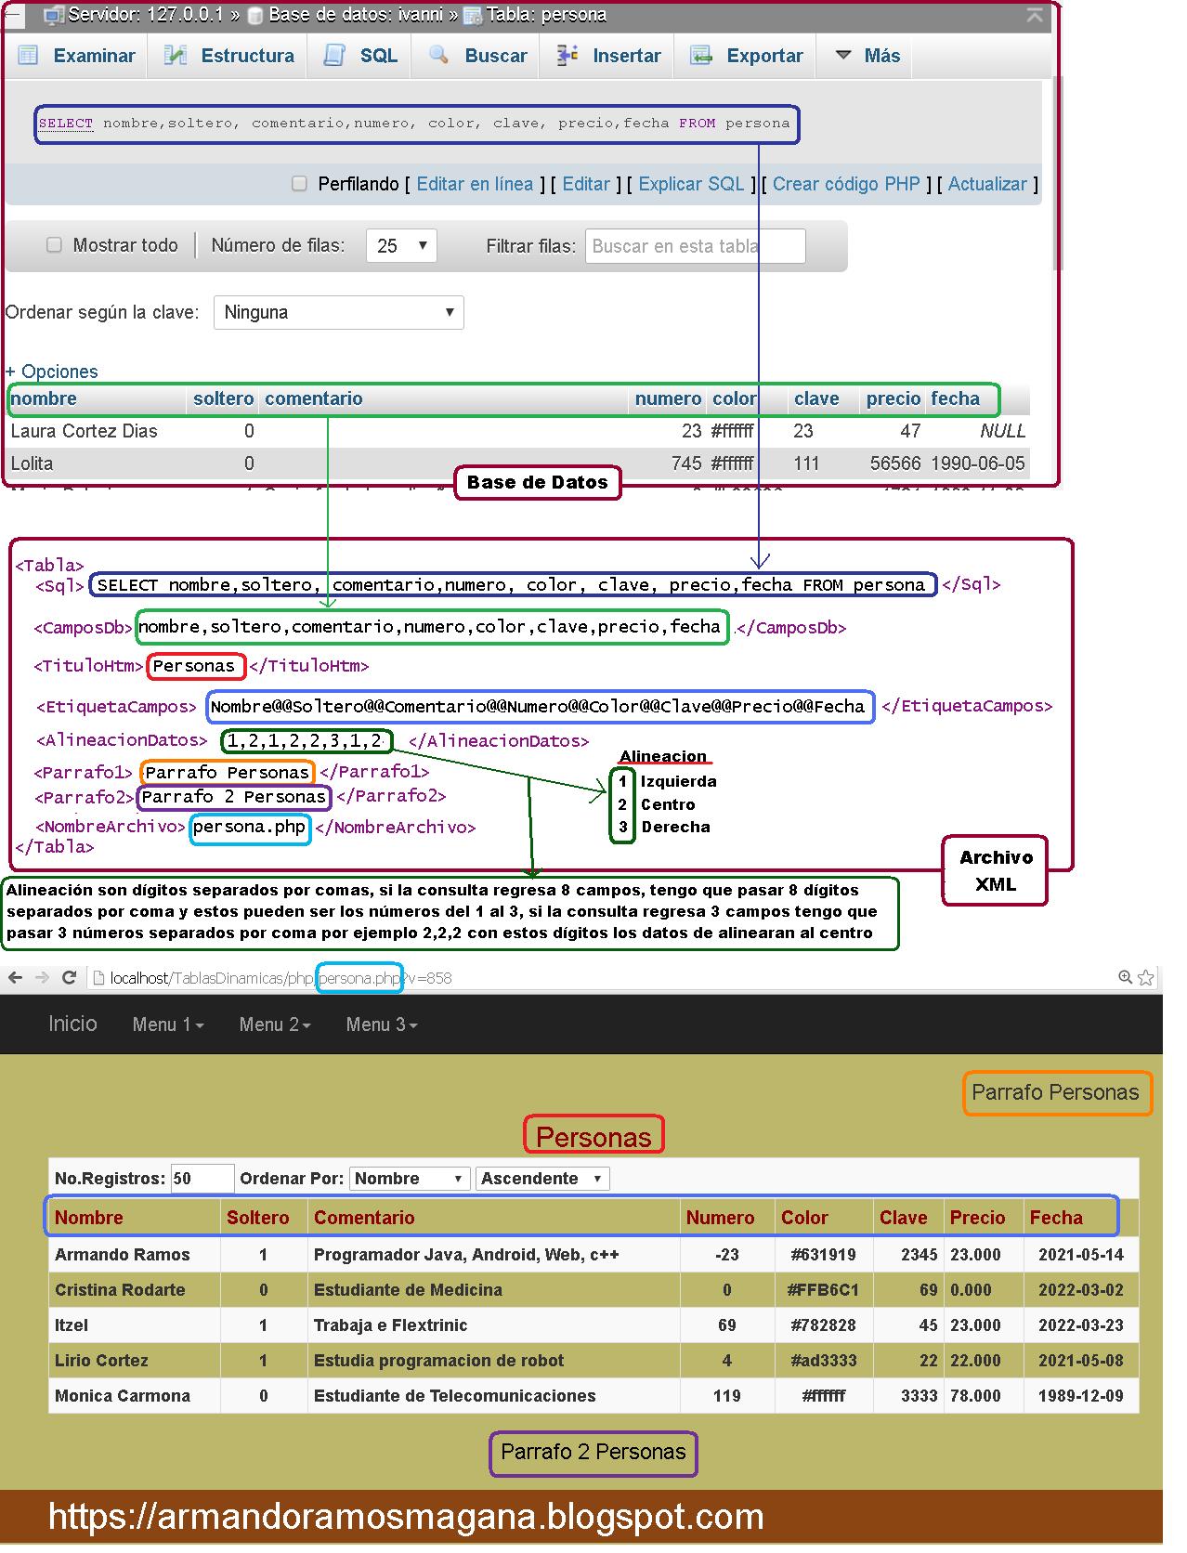The width and height of the screenshot is (1187, 1553).
Task: Click the Examinar tab table icon
Action: (29, 56)
